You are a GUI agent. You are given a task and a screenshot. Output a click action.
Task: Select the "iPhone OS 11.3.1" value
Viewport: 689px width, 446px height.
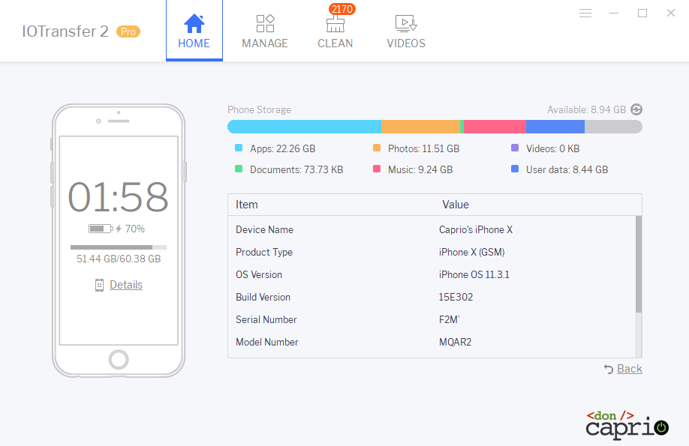[x=474, y=274]
